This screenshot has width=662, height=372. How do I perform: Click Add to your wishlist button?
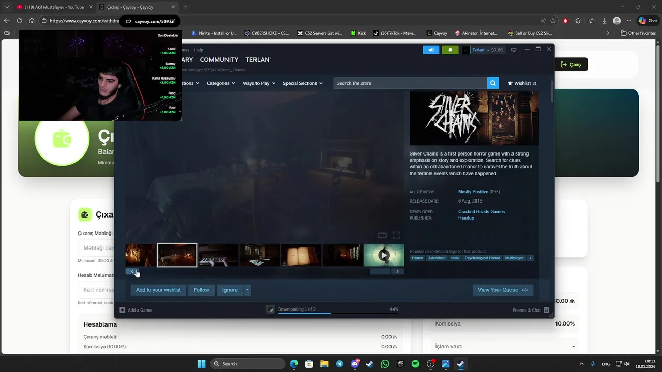click(158, 290)
